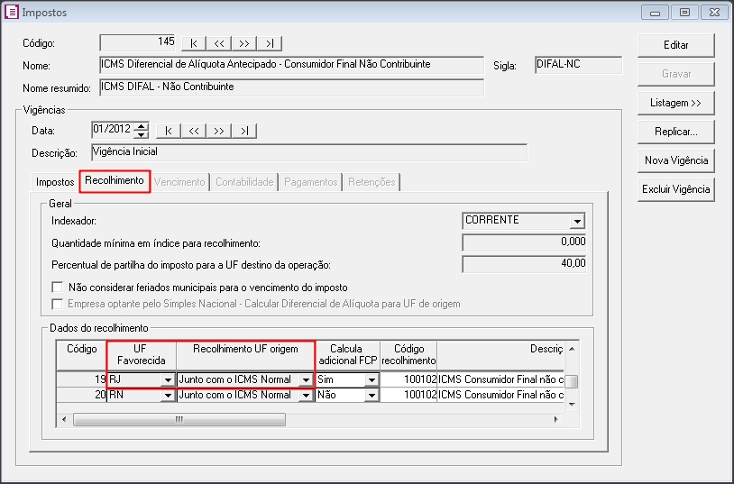Go to first record in Código navigation
The height and width of the screenshot is (484, 734).
point(194,43)
